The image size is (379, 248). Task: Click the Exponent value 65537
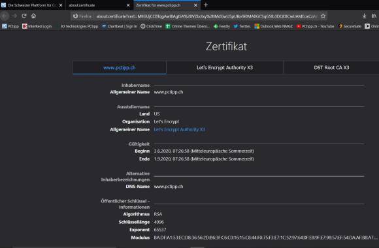coord(160,230)
